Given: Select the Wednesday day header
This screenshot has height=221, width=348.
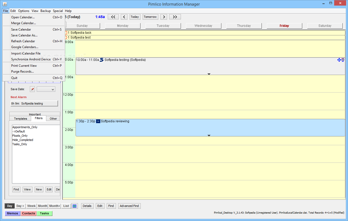Looking at the screenshot, I should 203,26.
